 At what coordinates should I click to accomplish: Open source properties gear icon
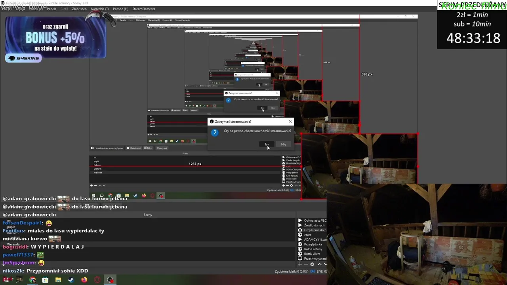(312, 264)
